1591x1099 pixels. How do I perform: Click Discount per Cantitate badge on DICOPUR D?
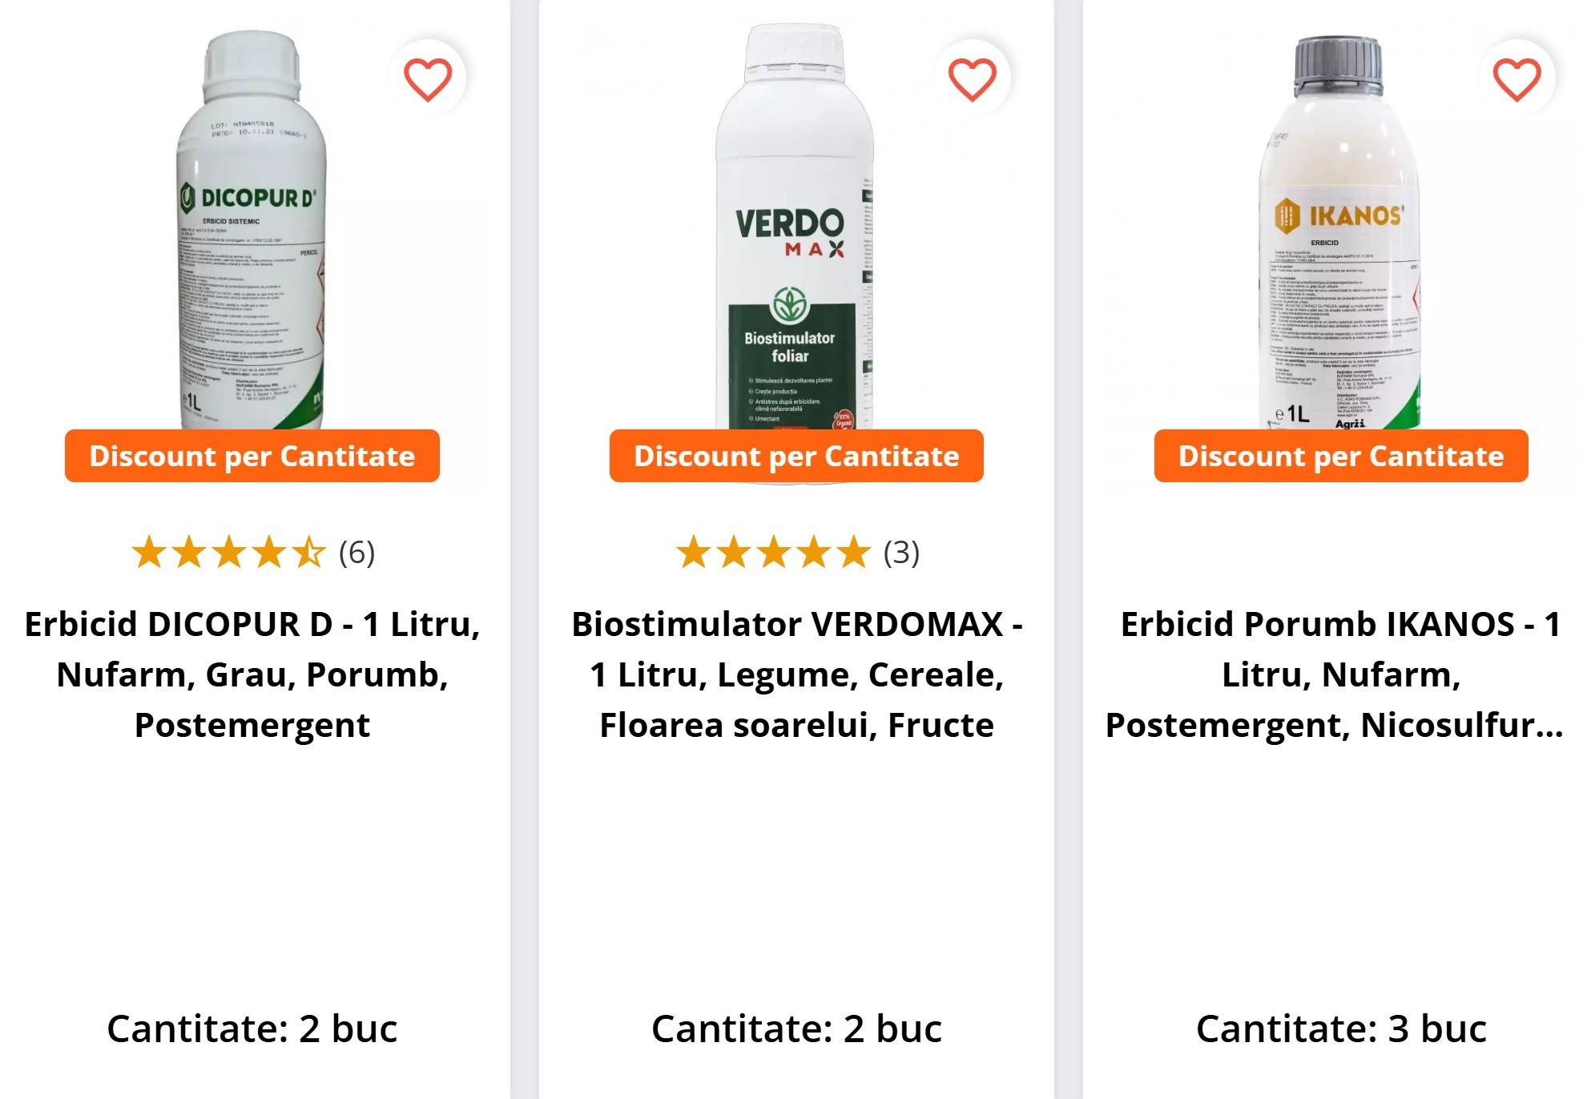252,456
